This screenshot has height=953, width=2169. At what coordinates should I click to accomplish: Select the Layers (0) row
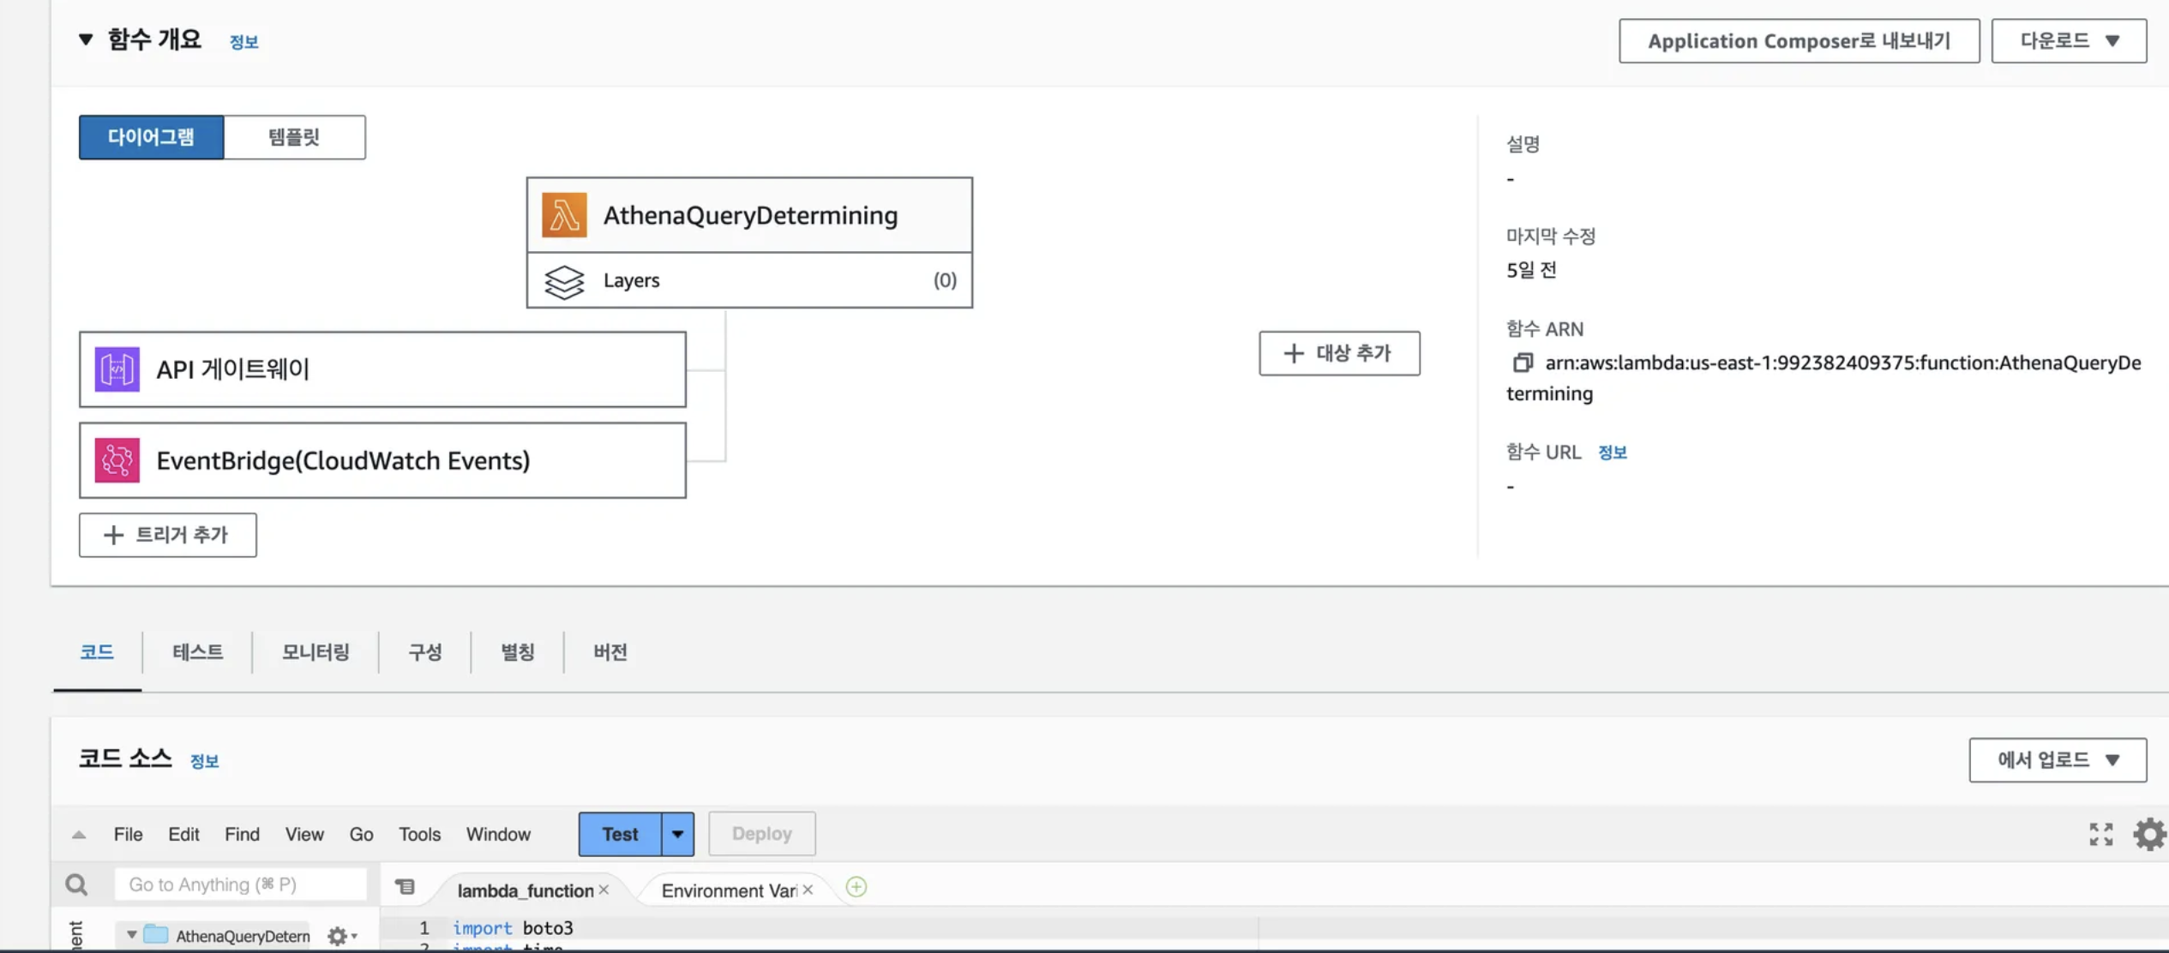749,280
